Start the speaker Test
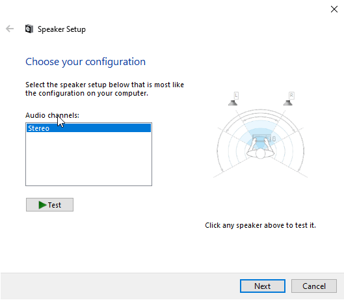Image resolution: width=344 pixels, height=300 pixels. [50, 205]
